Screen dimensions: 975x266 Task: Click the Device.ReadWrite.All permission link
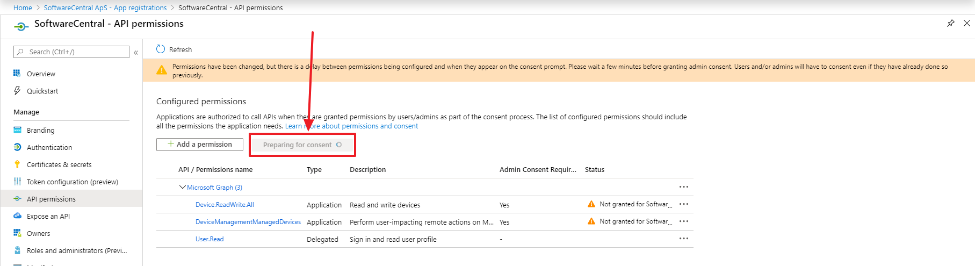point(225,205)
